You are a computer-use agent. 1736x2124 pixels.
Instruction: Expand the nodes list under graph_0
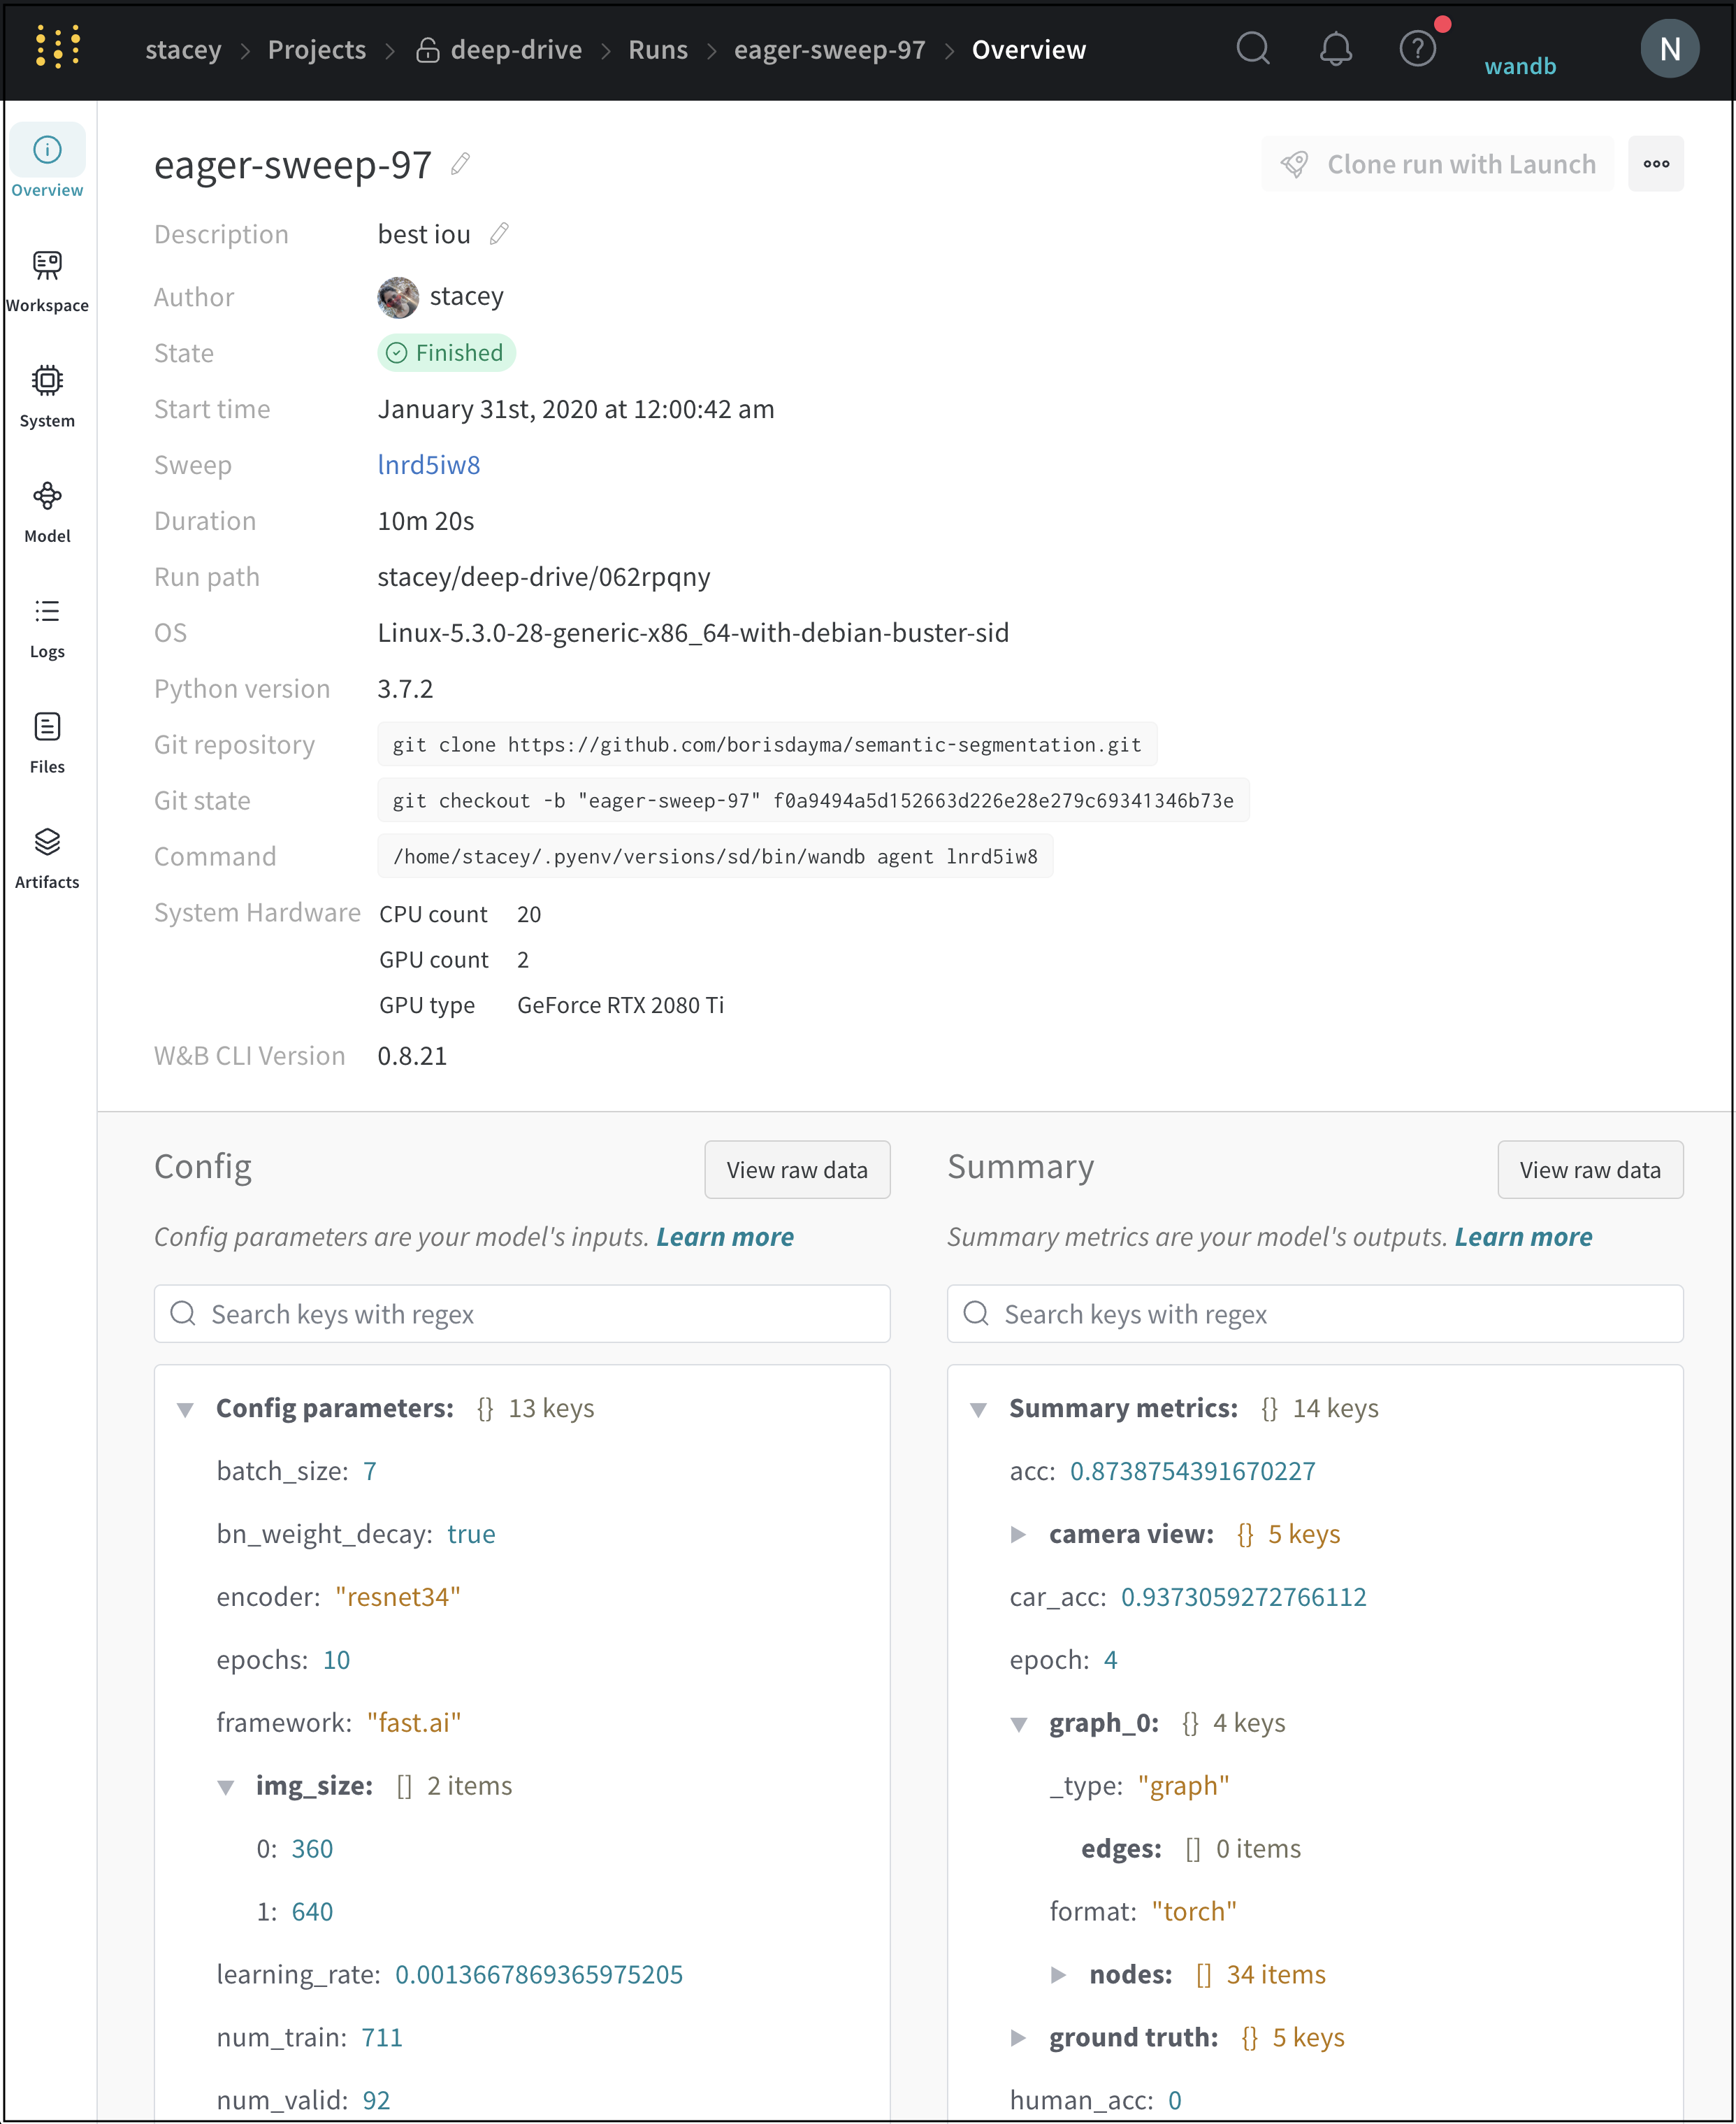click(1060, 1974)
